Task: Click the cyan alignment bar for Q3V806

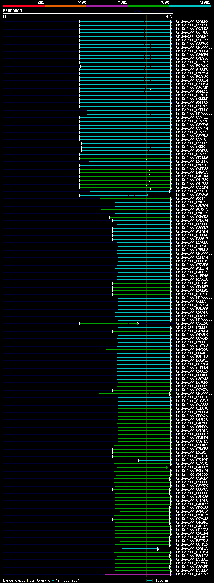Action: click(114, 195)
